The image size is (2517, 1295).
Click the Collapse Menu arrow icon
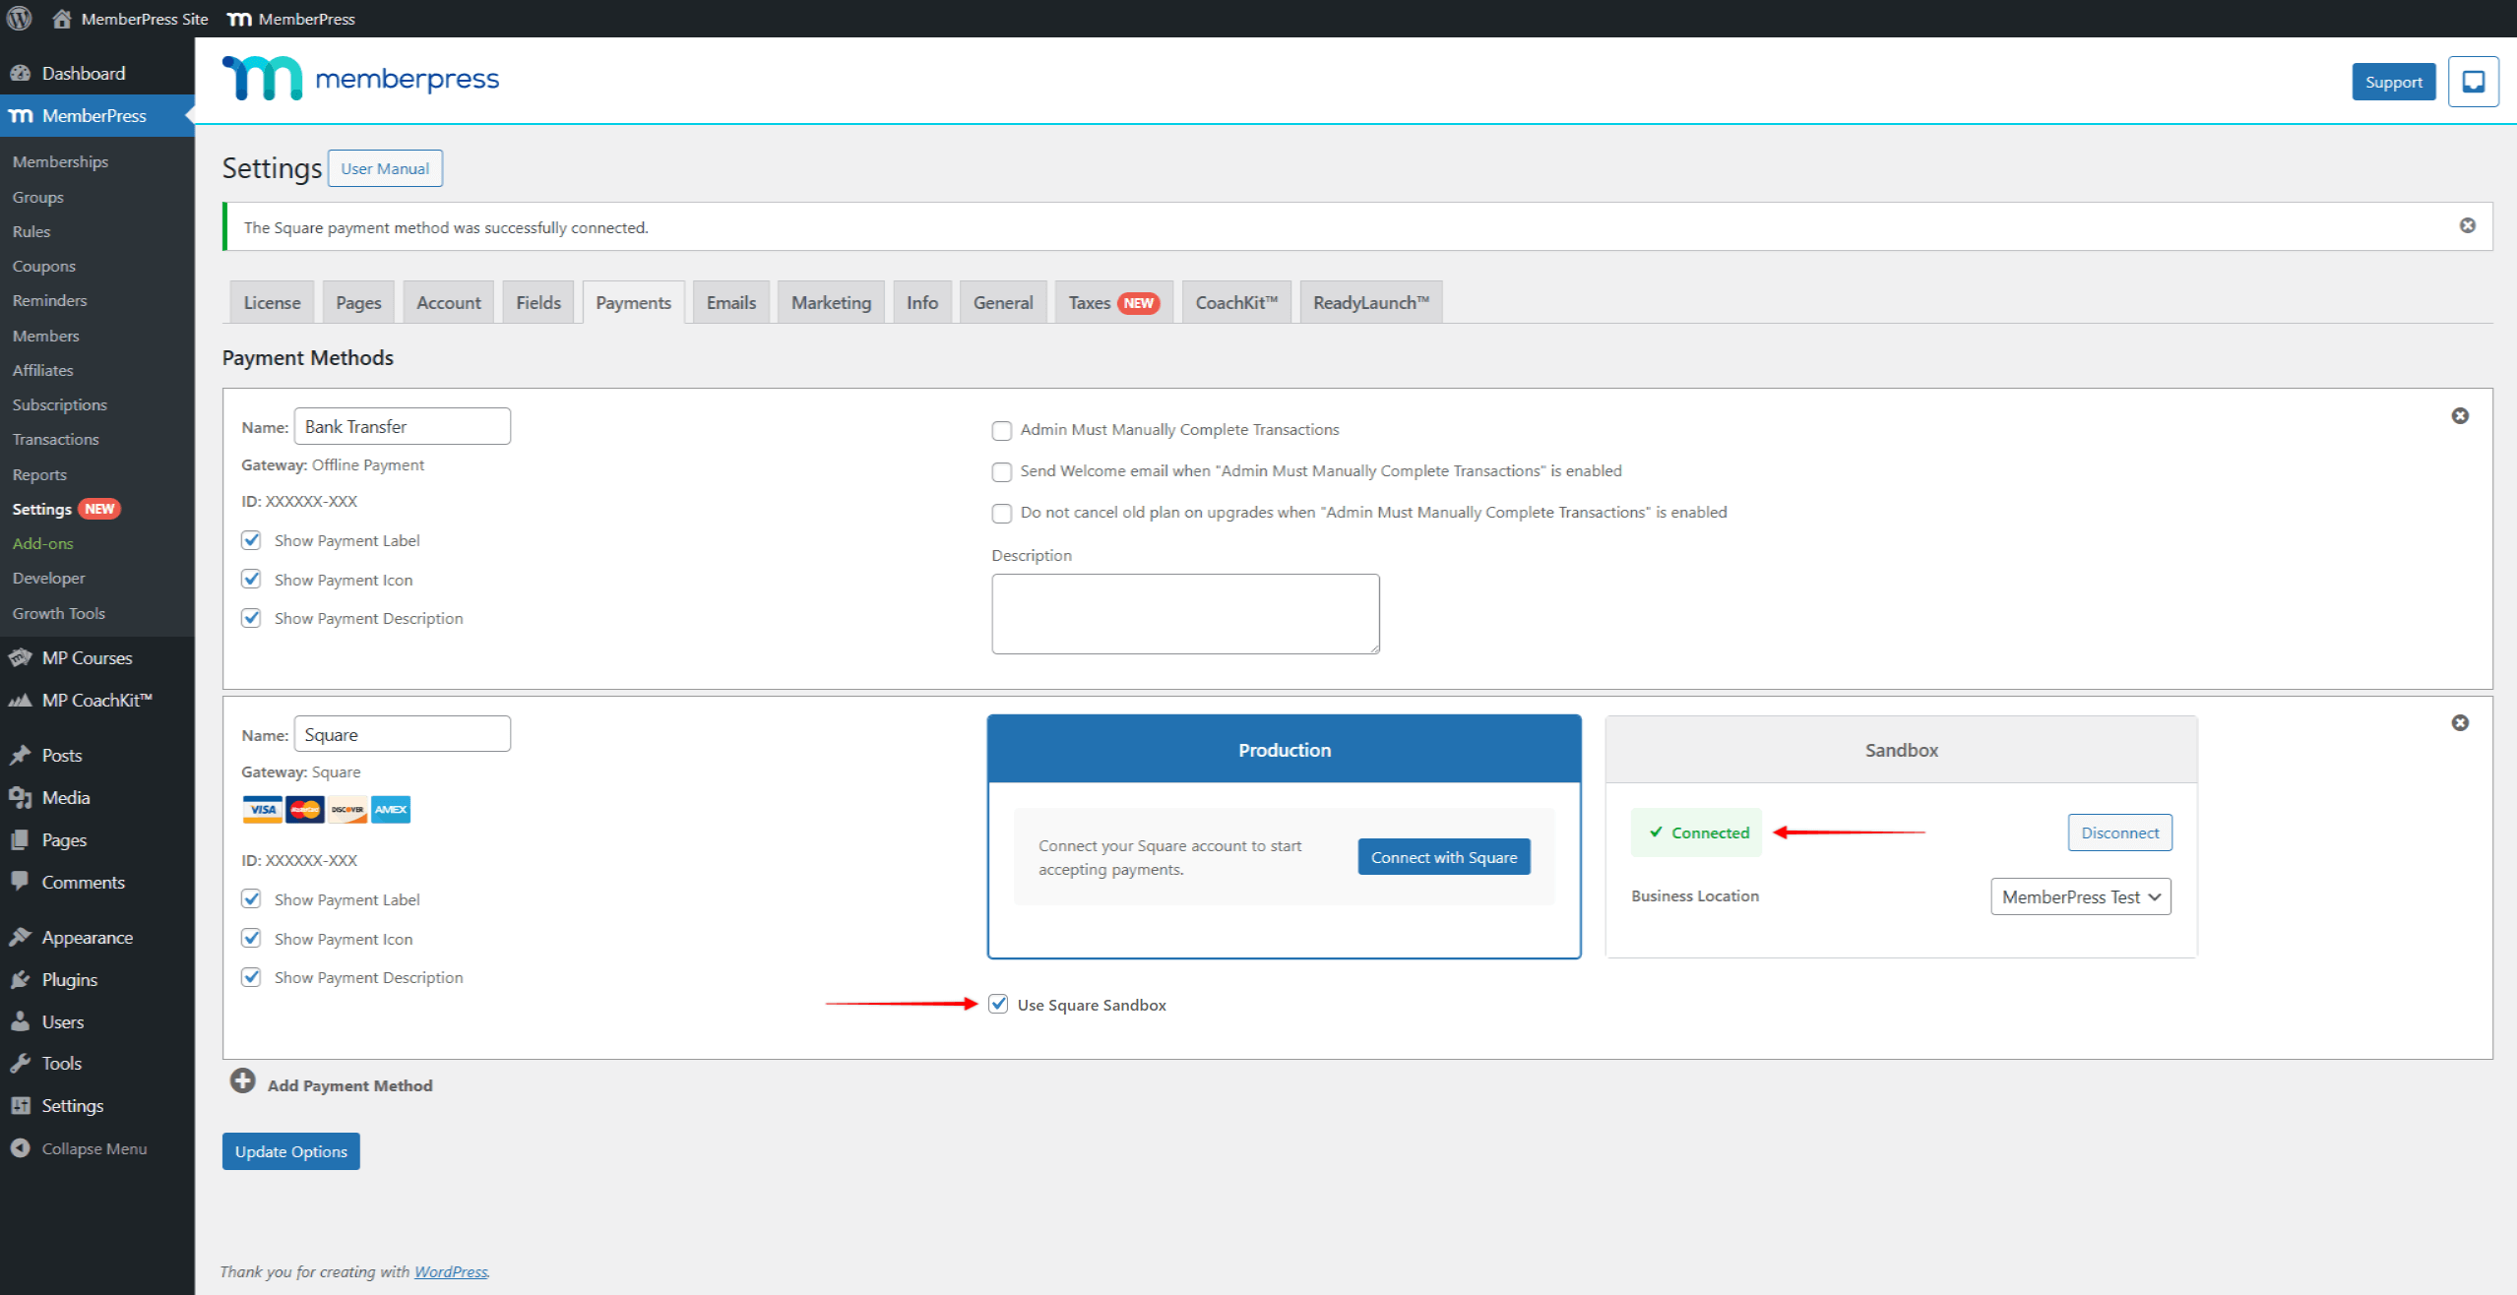click(x=20, y=1148)
